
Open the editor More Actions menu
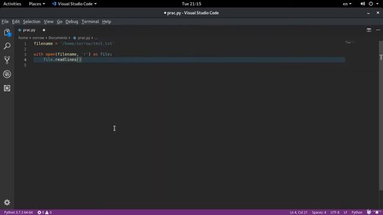click(378, 30)
